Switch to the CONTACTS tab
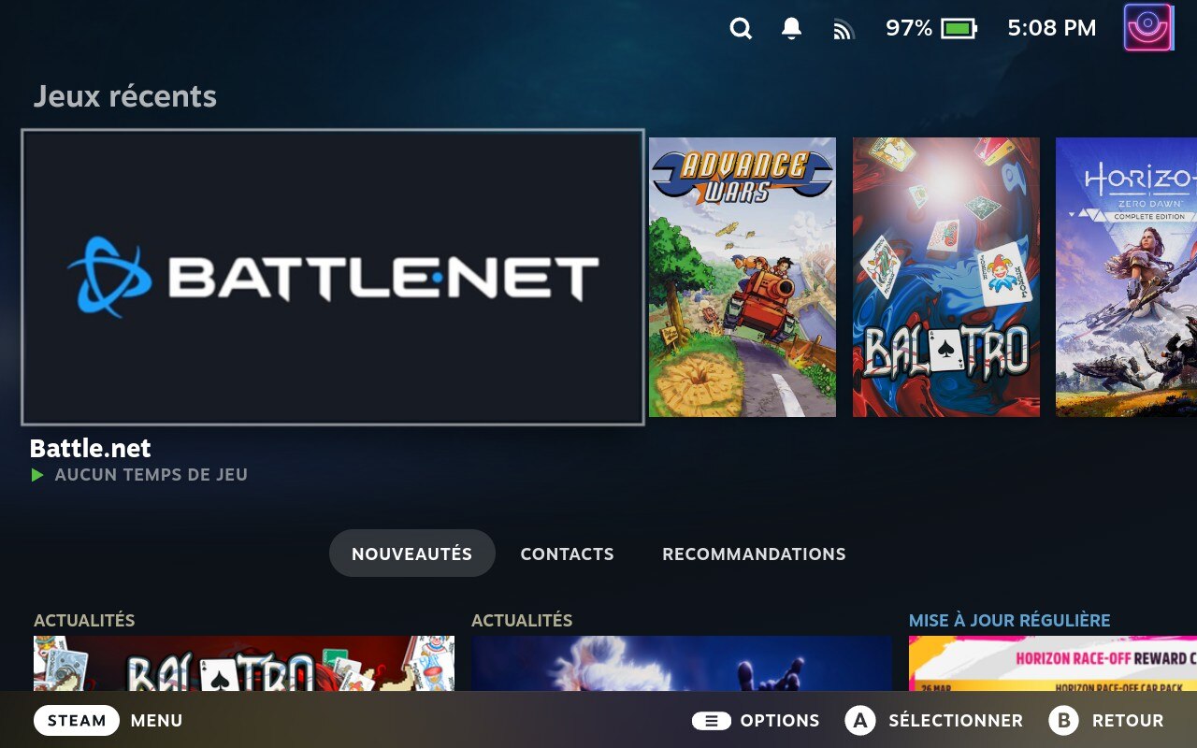The width and height of the screenshot is (1197, 748). 568,554
